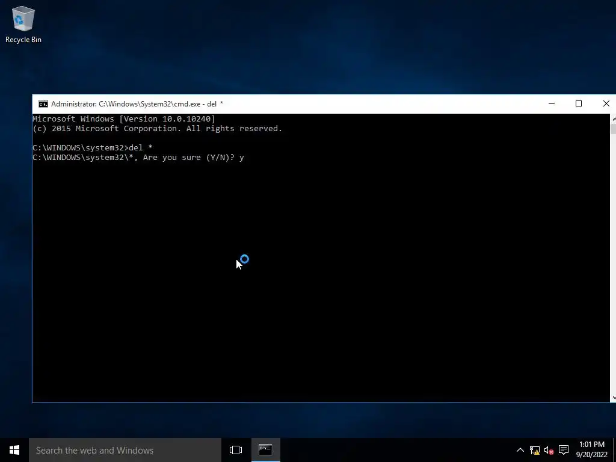Screen dimensions: 616x462
Task: Click the 'C:\WINDOWS\system32>del *' command line
Action: 92,148
